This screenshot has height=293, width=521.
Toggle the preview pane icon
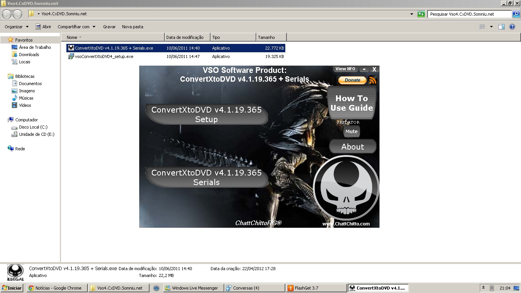pos(502,27)
